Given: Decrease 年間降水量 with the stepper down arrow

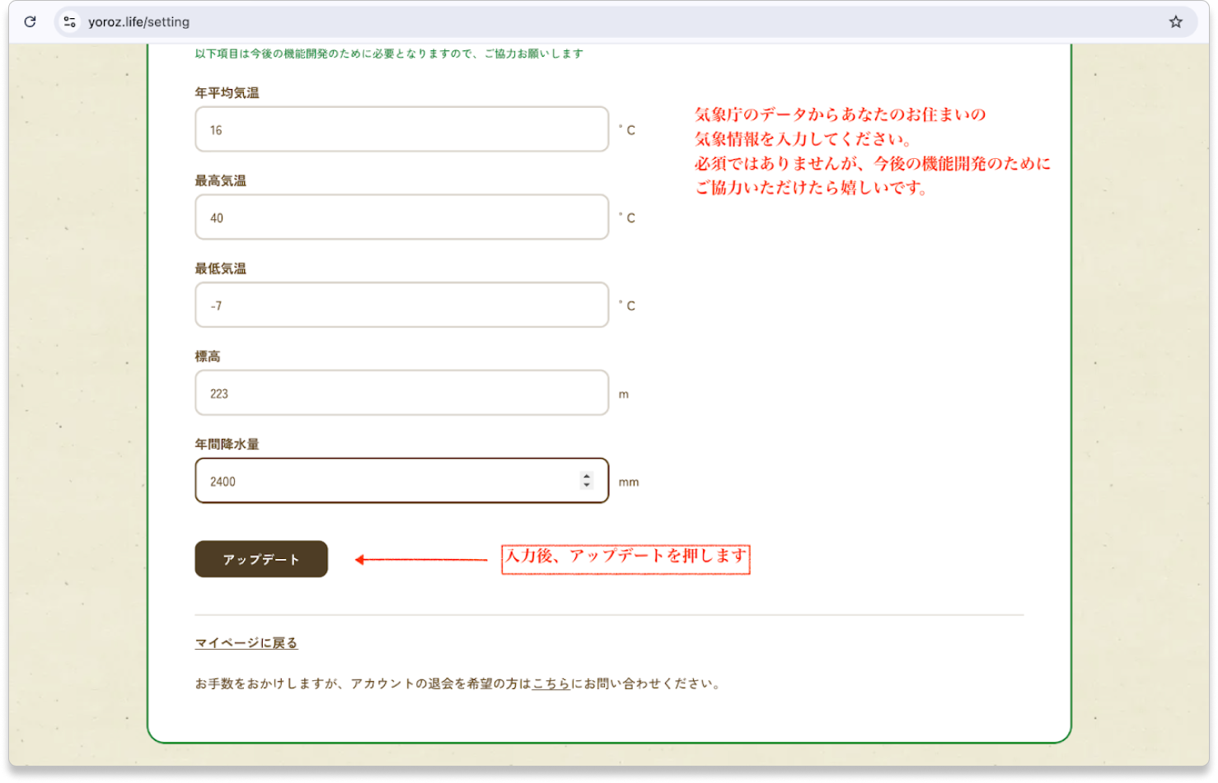Looking at the screenshot, I should [586, 485].
